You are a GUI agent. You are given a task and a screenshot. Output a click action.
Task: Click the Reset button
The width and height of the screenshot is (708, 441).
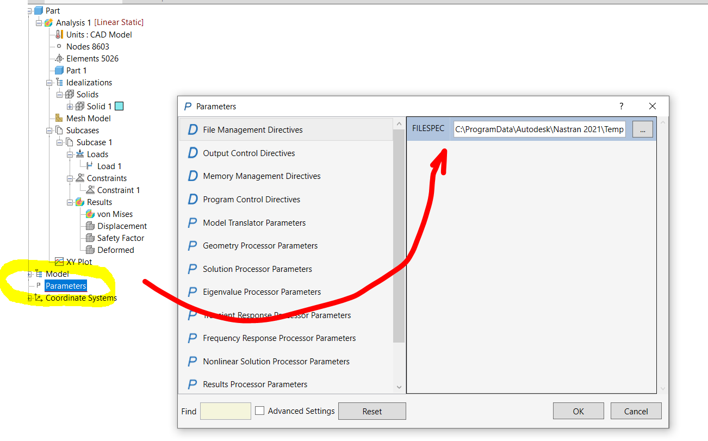pos(372,411)
